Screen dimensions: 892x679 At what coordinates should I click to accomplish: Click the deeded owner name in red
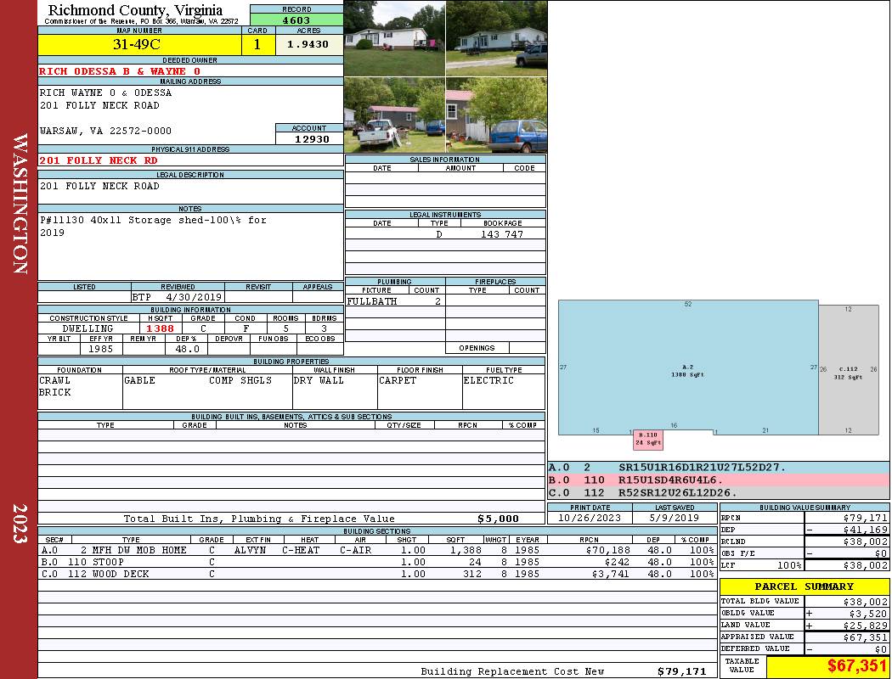point(120,72)
